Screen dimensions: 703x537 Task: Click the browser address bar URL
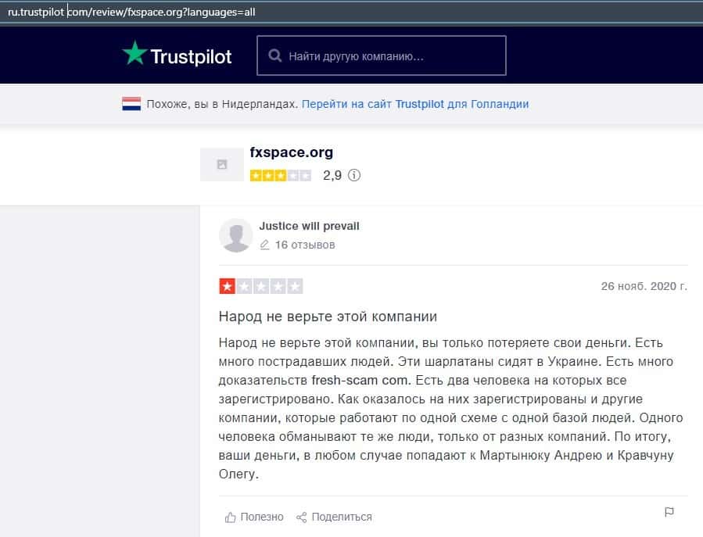(x=156, y=12)
